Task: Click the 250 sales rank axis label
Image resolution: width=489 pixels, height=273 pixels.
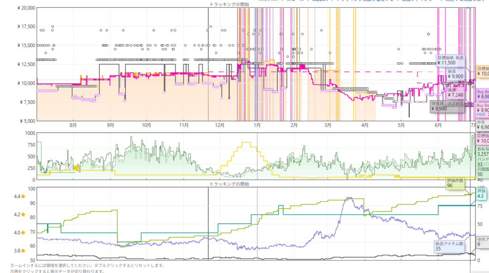Action: tap(32, 168)
